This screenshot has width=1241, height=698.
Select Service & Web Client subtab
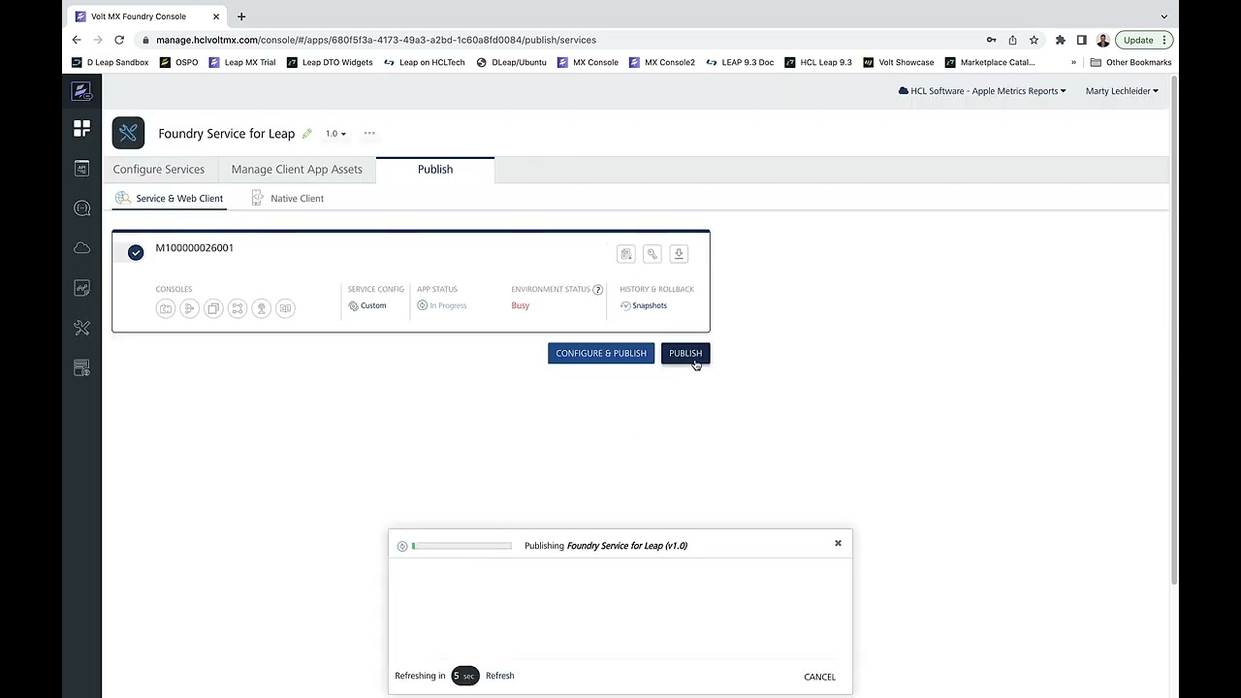[169, 198]
